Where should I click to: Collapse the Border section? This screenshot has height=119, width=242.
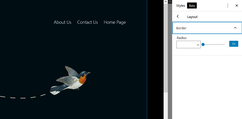point(207,28)
